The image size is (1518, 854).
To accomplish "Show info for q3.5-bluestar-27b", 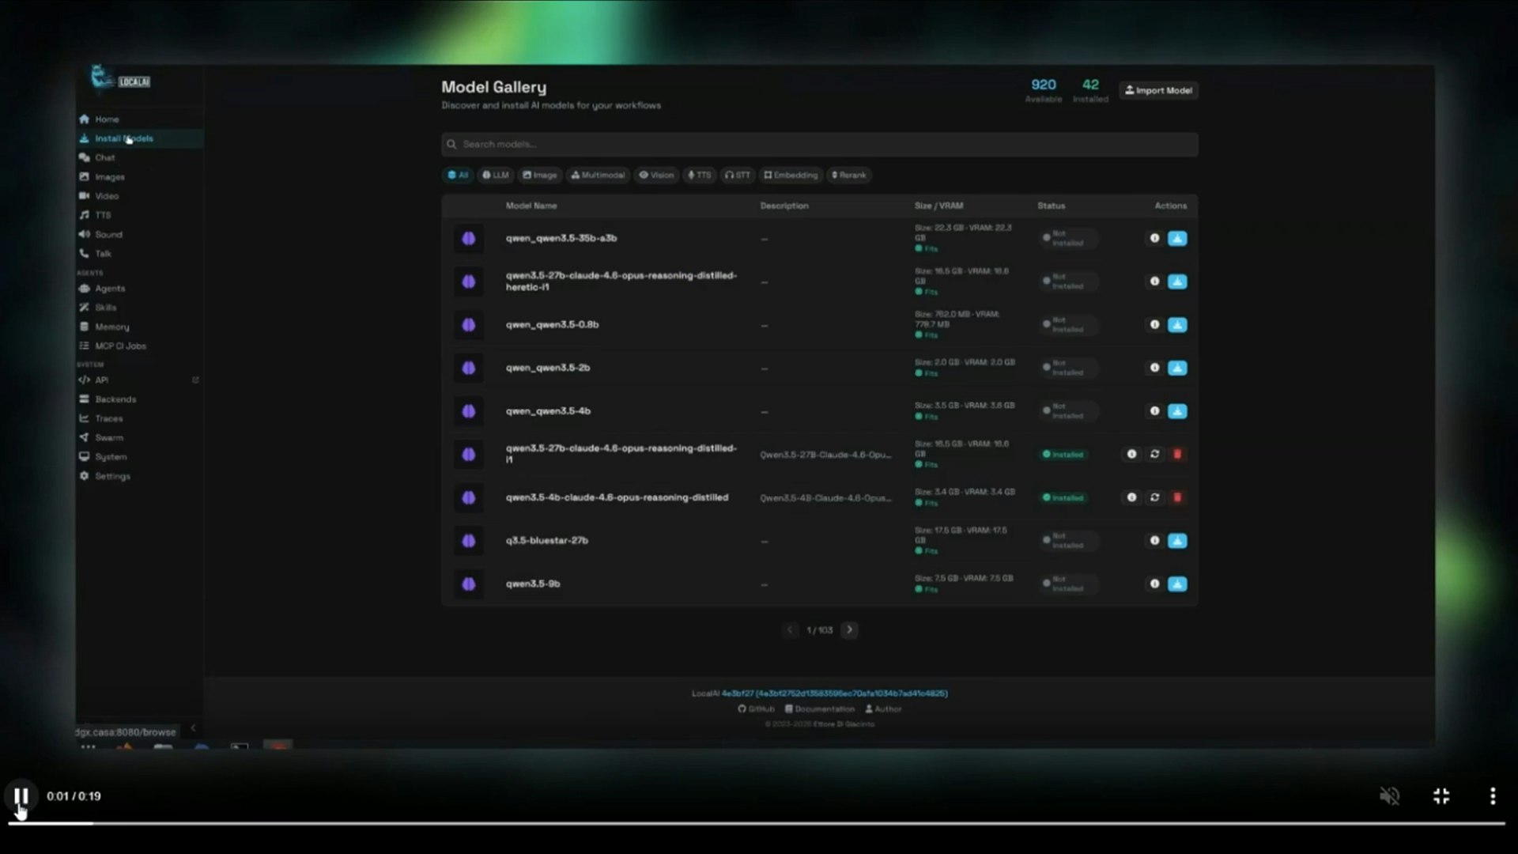I will coord(1154,541).
